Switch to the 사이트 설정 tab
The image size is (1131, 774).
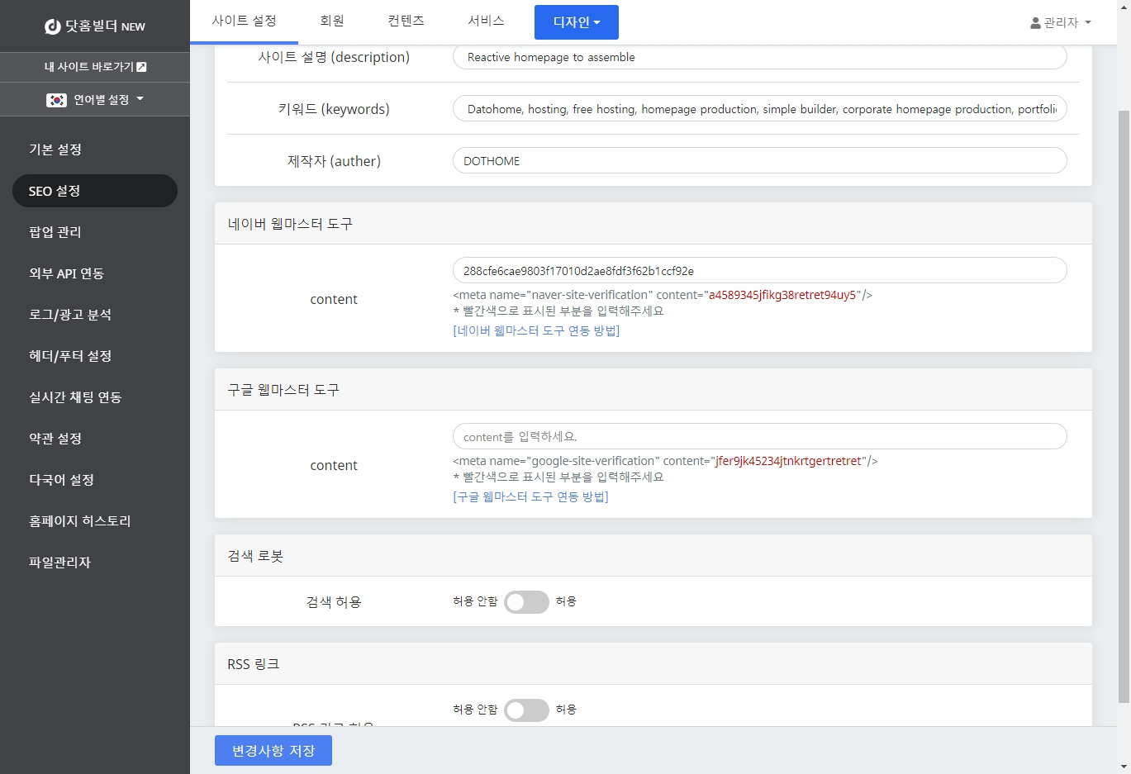[x=244, y=21]
